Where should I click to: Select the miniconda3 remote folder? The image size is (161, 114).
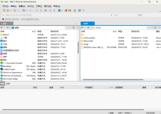tap(88, 38)
